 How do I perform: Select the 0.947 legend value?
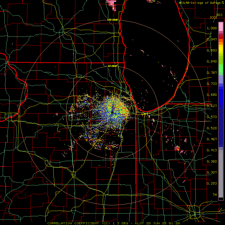click(212, 39)
